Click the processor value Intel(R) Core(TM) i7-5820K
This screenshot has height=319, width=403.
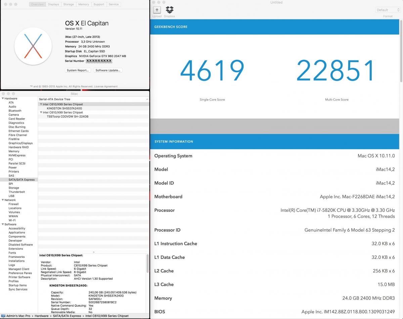(x=338, y=210)
